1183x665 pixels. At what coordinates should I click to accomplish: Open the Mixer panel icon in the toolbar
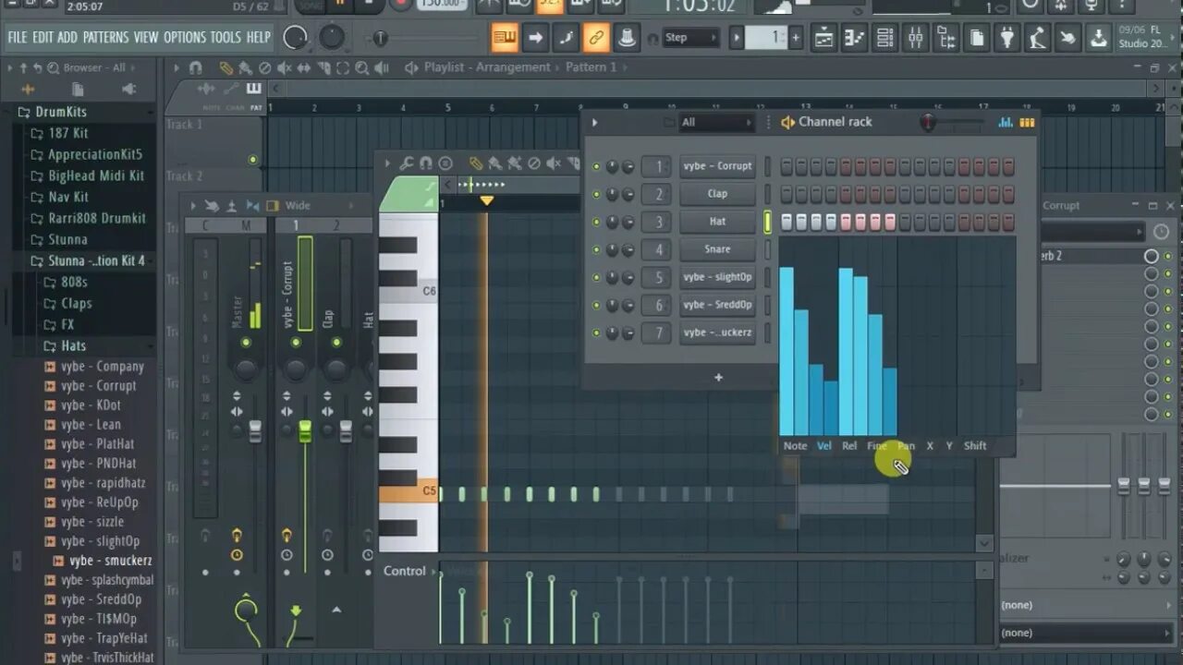point(915,38)
